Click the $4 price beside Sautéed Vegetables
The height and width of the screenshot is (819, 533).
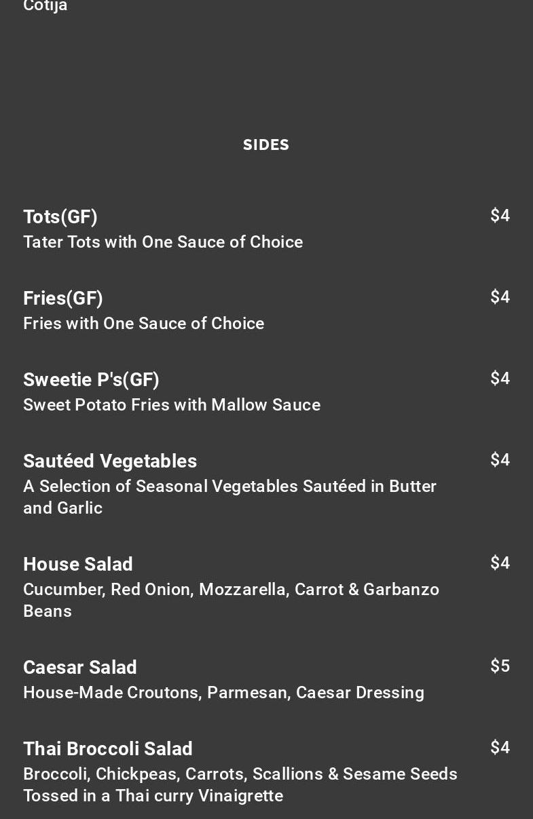(500, 459)
